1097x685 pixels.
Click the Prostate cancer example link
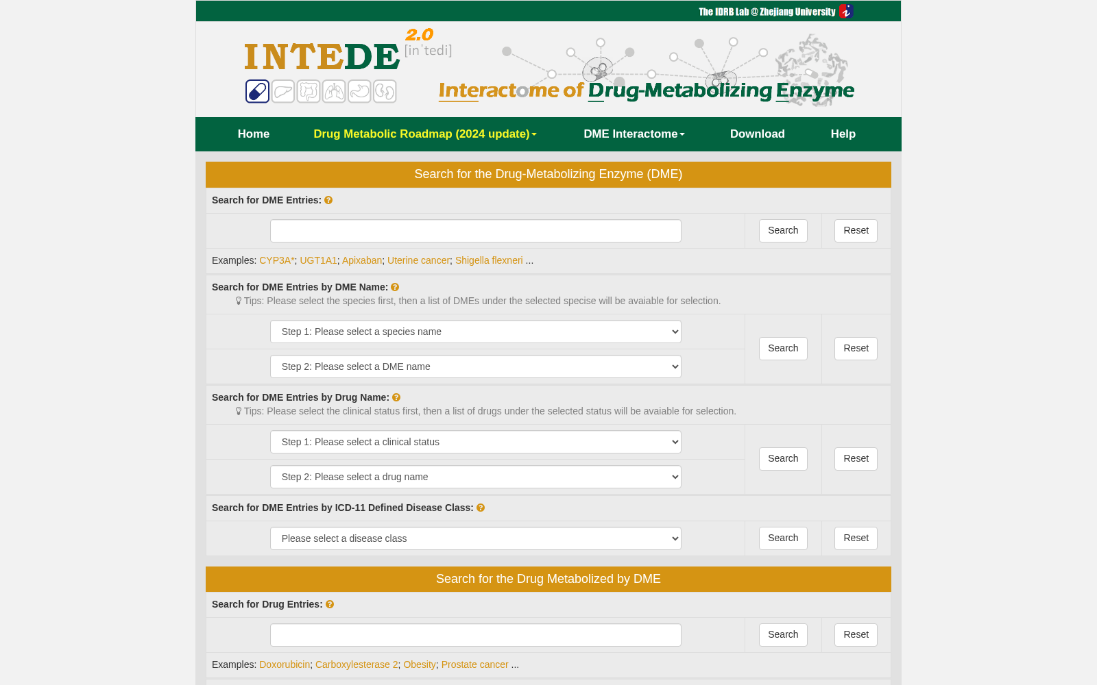(x=475, y=664)
